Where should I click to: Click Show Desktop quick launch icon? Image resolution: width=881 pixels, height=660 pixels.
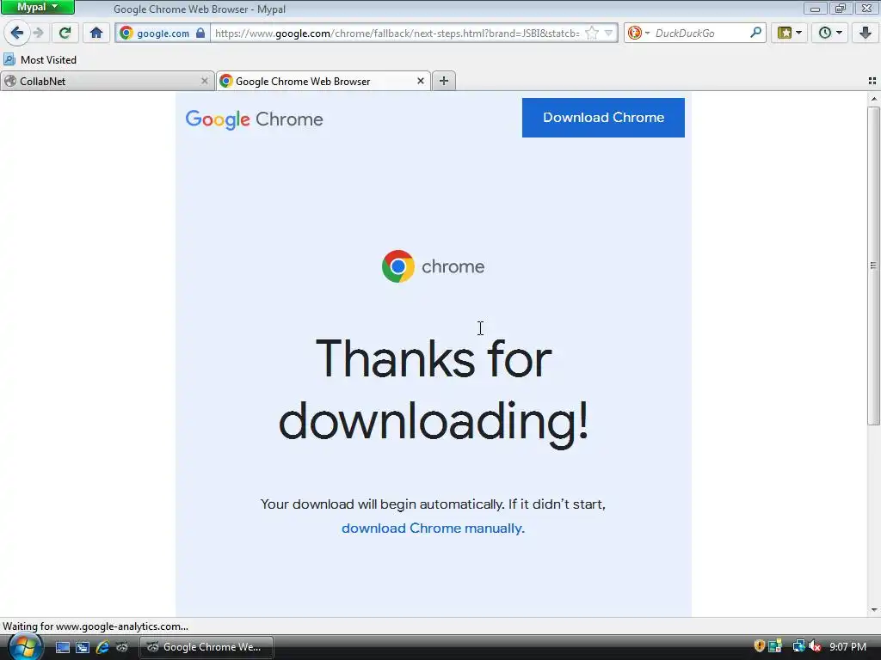pyautogui.click(x=62, y=647)
